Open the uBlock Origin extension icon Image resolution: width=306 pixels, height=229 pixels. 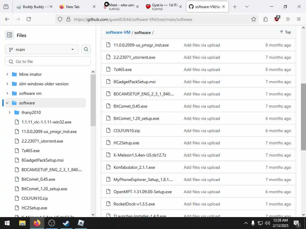[277, 19]
